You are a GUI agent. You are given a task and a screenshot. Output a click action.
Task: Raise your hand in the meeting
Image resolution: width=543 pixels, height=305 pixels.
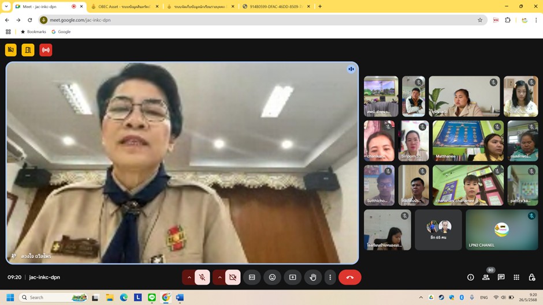click(x=313, y=277)
